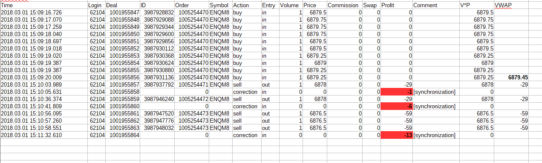Select the Login header cell

(96, 6)
